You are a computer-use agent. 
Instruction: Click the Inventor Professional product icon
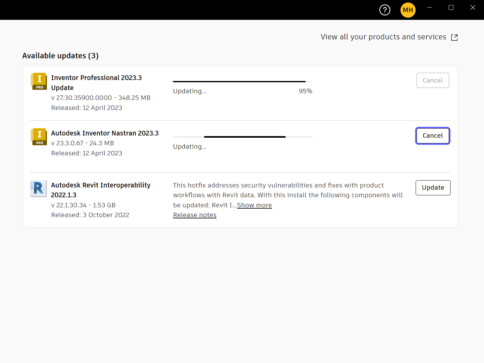(38, 81)
